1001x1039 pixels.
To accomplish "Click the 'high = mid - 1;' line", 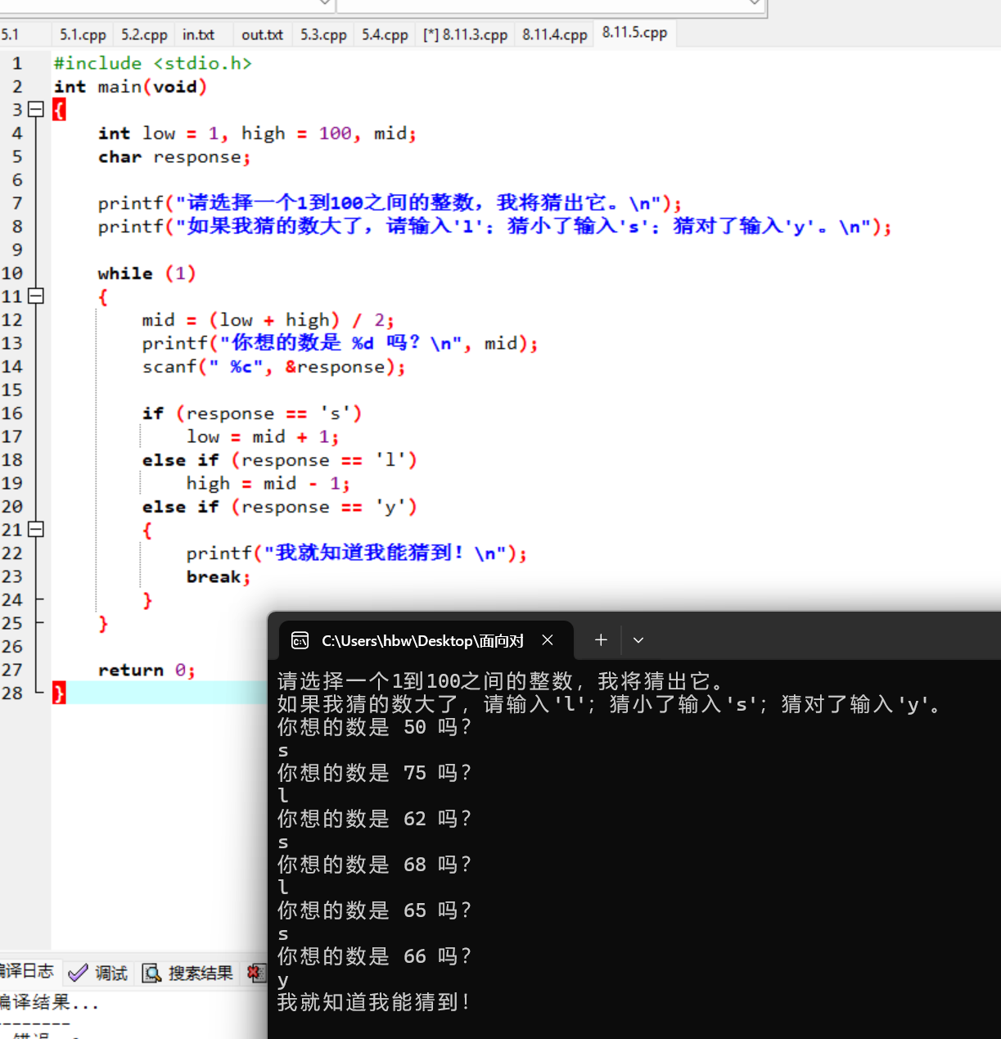I will click(268, 483).
